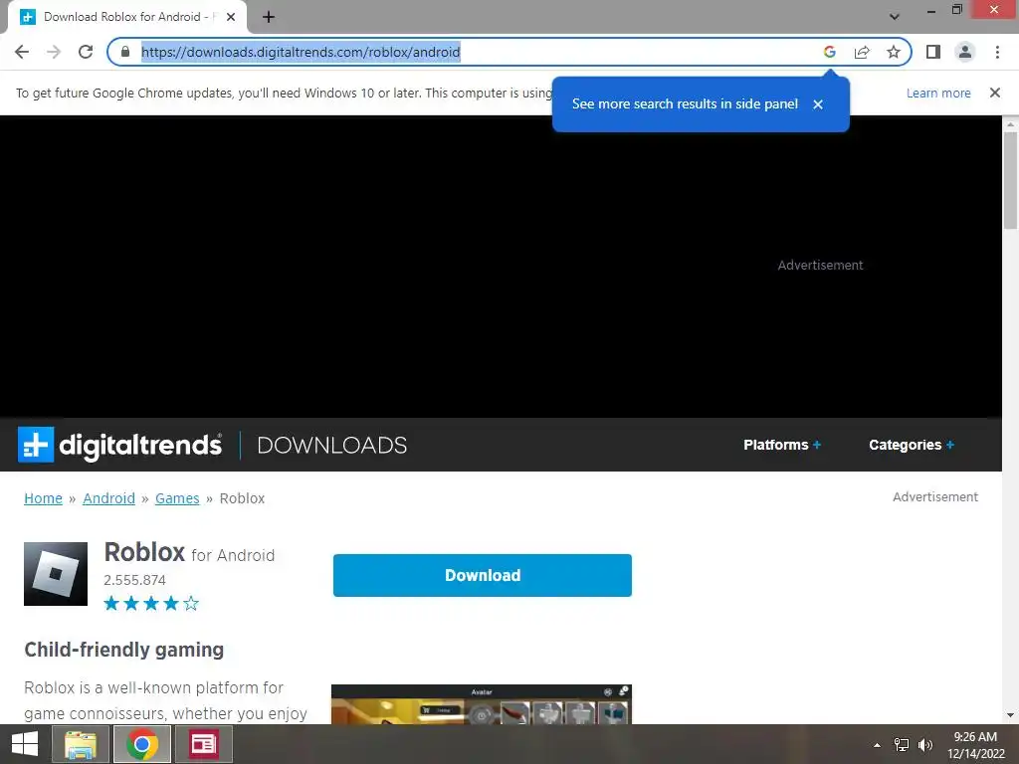The image size is (1019, 764).
Task: Open the Chrome profile avatar
Action: (965, 52)
